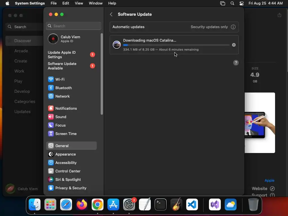
Task: Select Discover in App Store sidebar
Action: click(x=24, y=41)
